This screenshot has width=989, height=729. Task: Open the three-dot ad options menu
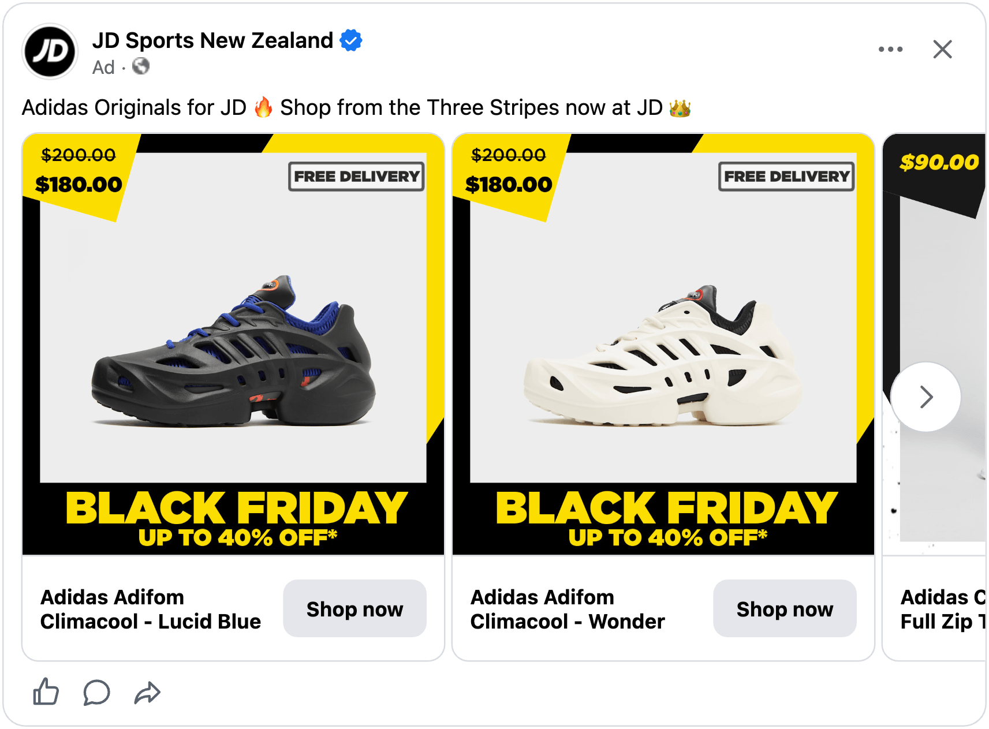tap(890, 49)
